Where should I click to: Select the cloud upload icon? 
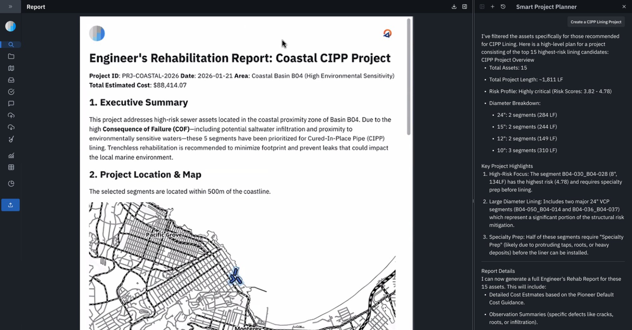coord(11,115)
